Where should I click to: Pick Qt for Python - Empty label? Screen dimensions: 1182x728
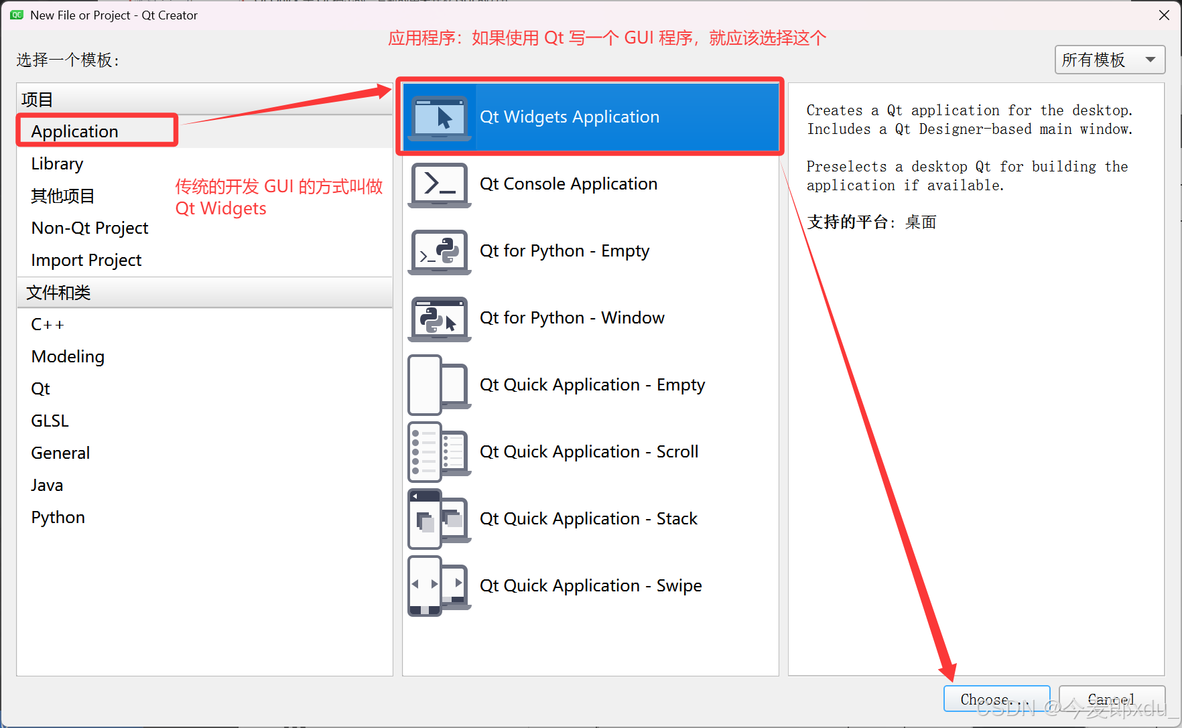(564, 251)
